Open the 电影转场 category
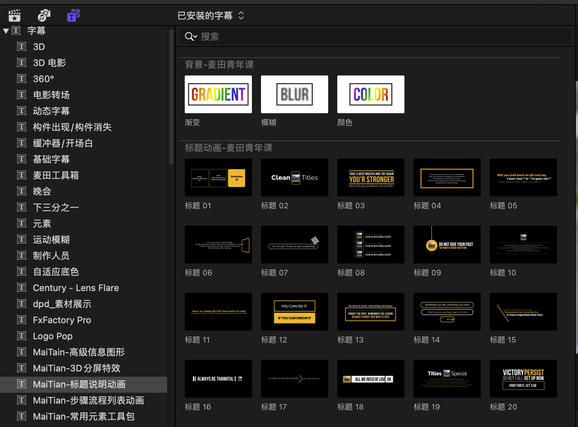 pos(84,95)
